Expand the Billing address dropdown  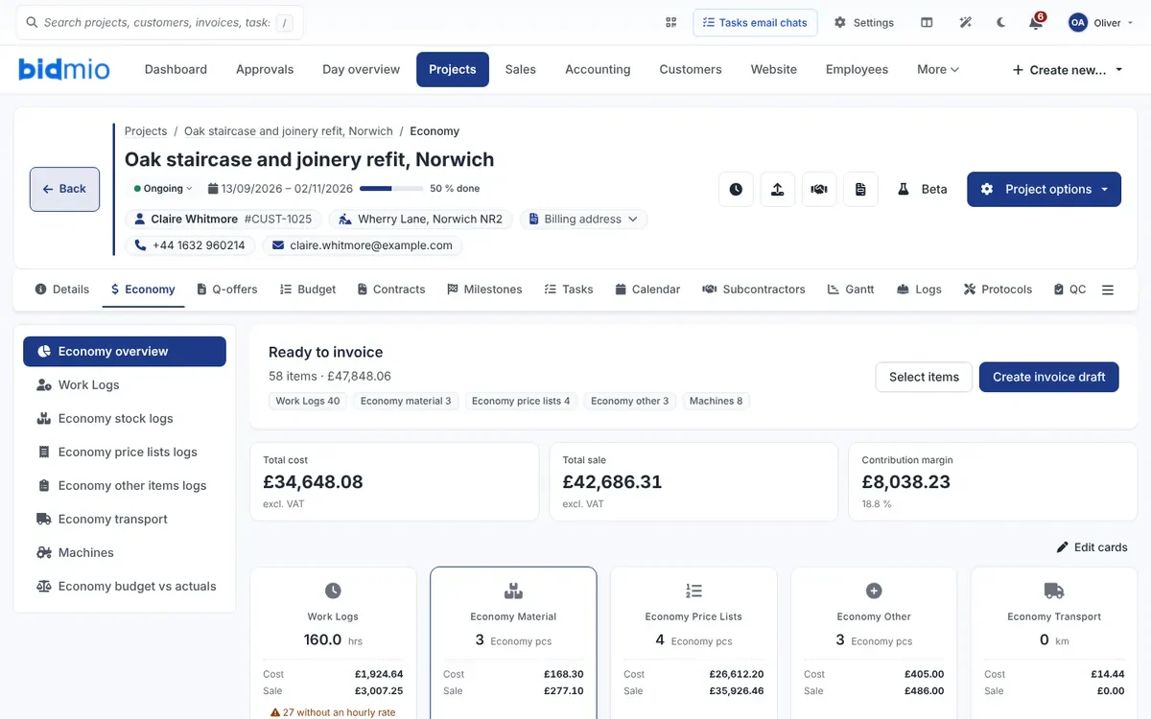point(584,219)
